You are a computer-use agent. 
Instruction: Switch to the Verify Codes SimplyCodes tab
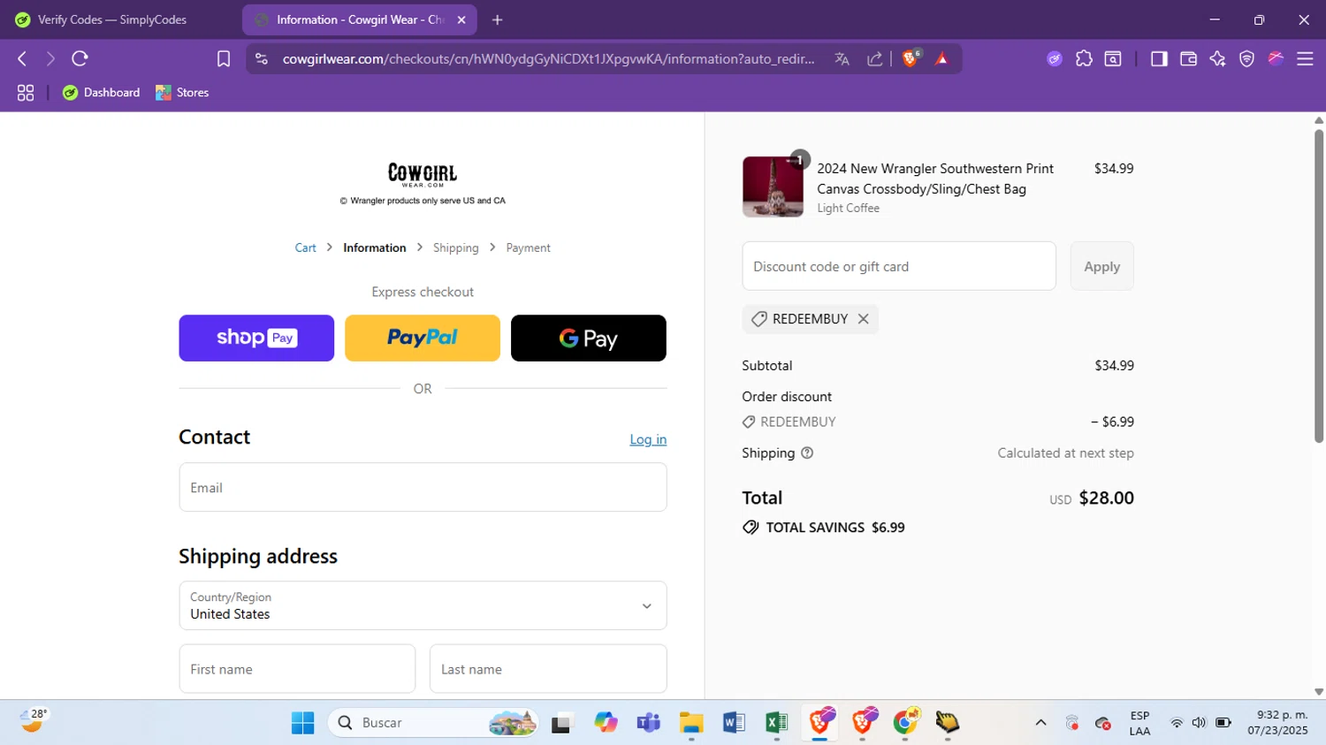coord(113,19)
